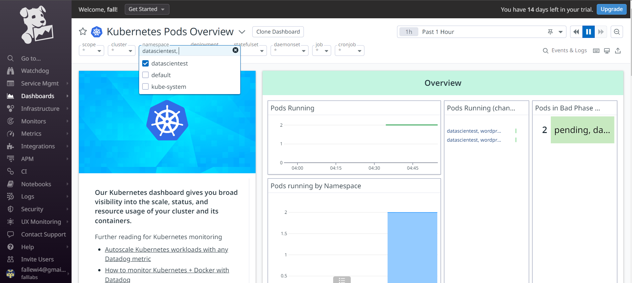632x283 pixels.
Task: Enter TV mode via the monitor icon
Action: [x=607, y=51]
